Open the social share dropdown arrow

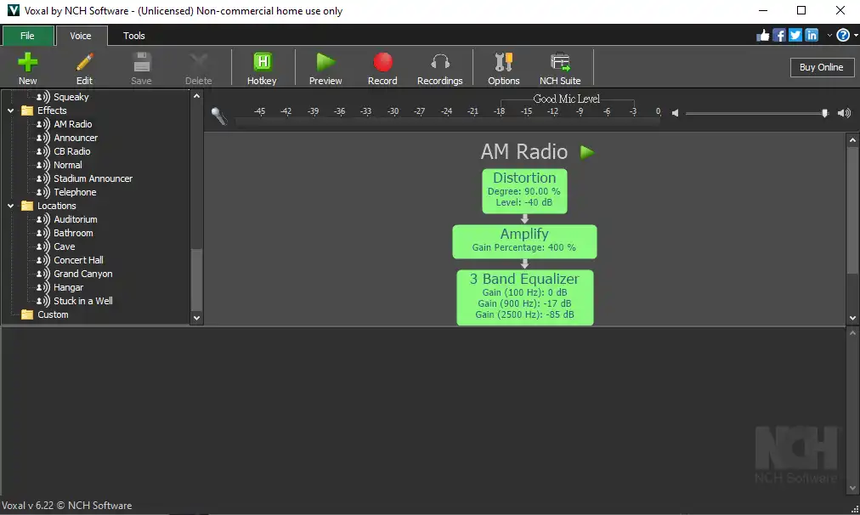click(829, 36)
